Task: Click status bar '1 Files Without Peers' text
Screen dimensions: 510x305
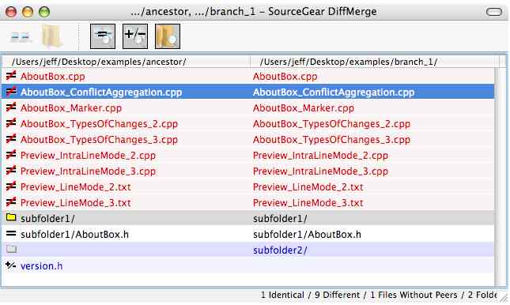Action: (414, 295)
